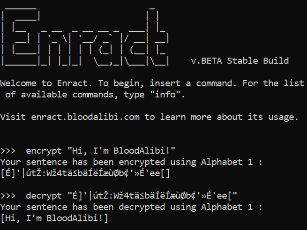Click the second >>> prompt symbol
307x230 pixels.
[x=8, y=196]
